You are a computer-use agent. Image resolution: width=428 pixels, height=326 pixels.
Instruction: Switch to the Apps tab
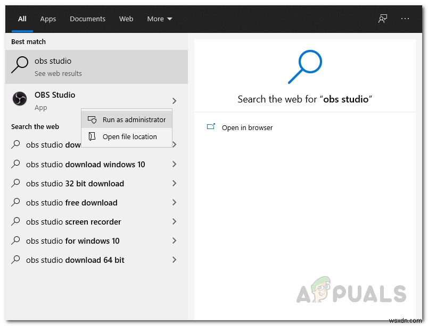point(48,19)
